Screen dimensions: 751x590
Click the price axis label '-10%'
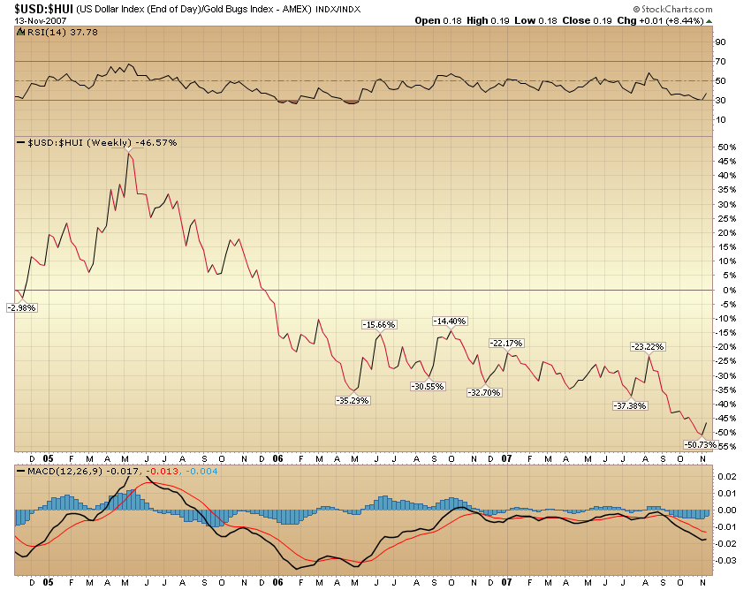click(x=725, y=319)
